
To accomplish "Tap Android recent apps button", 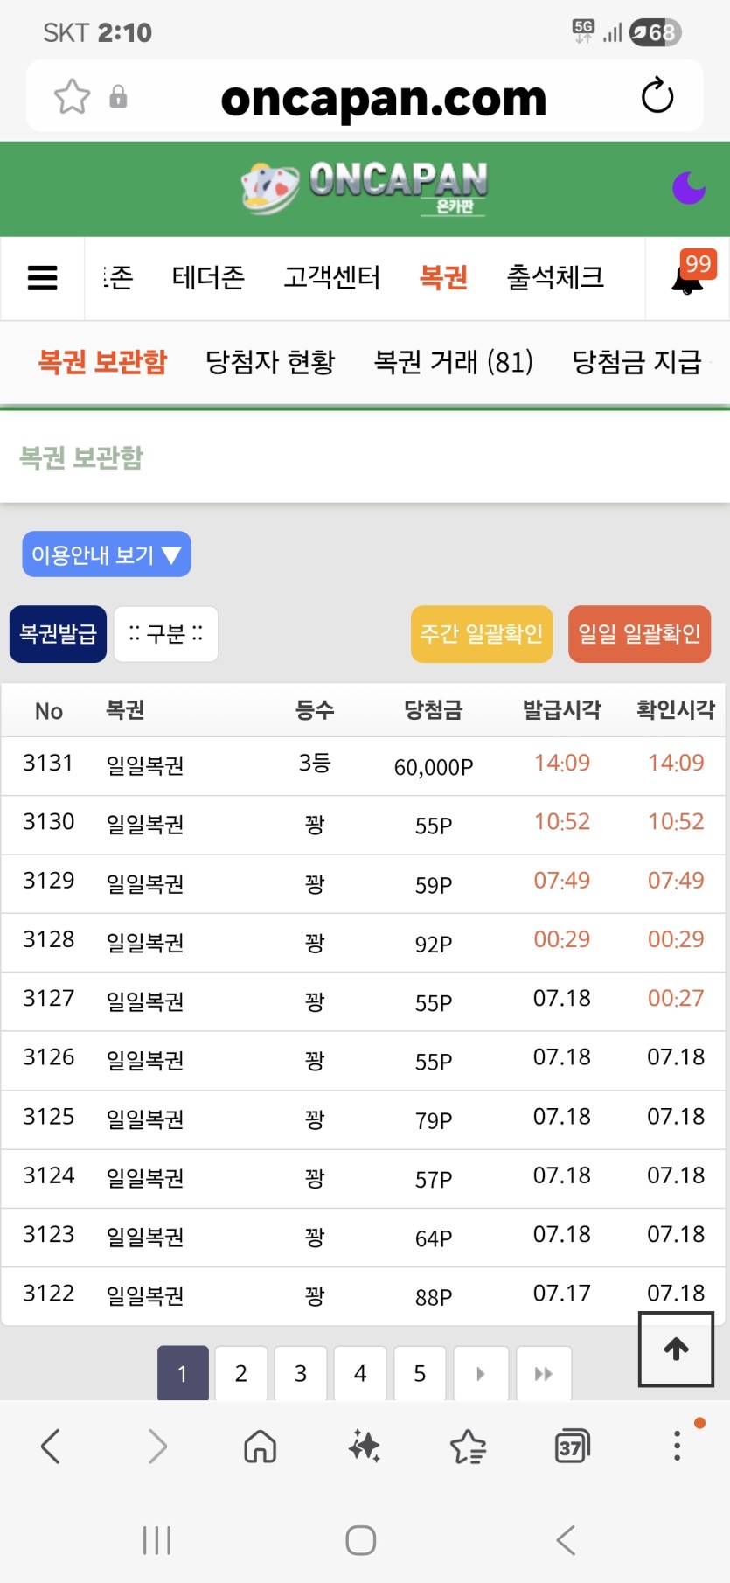I will tap(157, 1540).
